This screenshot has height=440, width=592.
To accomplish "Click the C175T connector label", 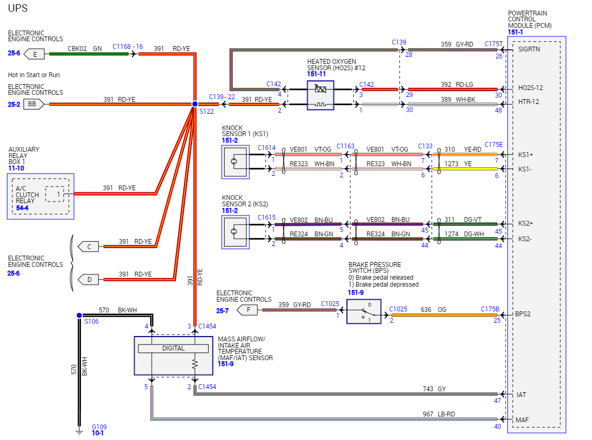I will (x=494, y=44).
